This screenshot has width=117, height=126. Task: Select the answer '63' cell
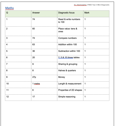[x=44, y=46]
